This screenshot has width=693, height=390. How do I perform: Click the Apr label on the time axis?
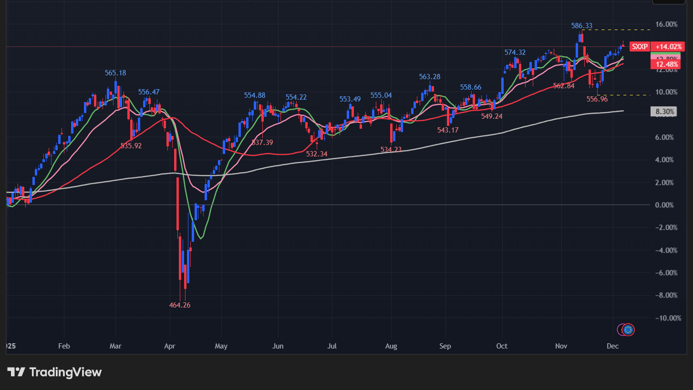(x=170, y=346)
